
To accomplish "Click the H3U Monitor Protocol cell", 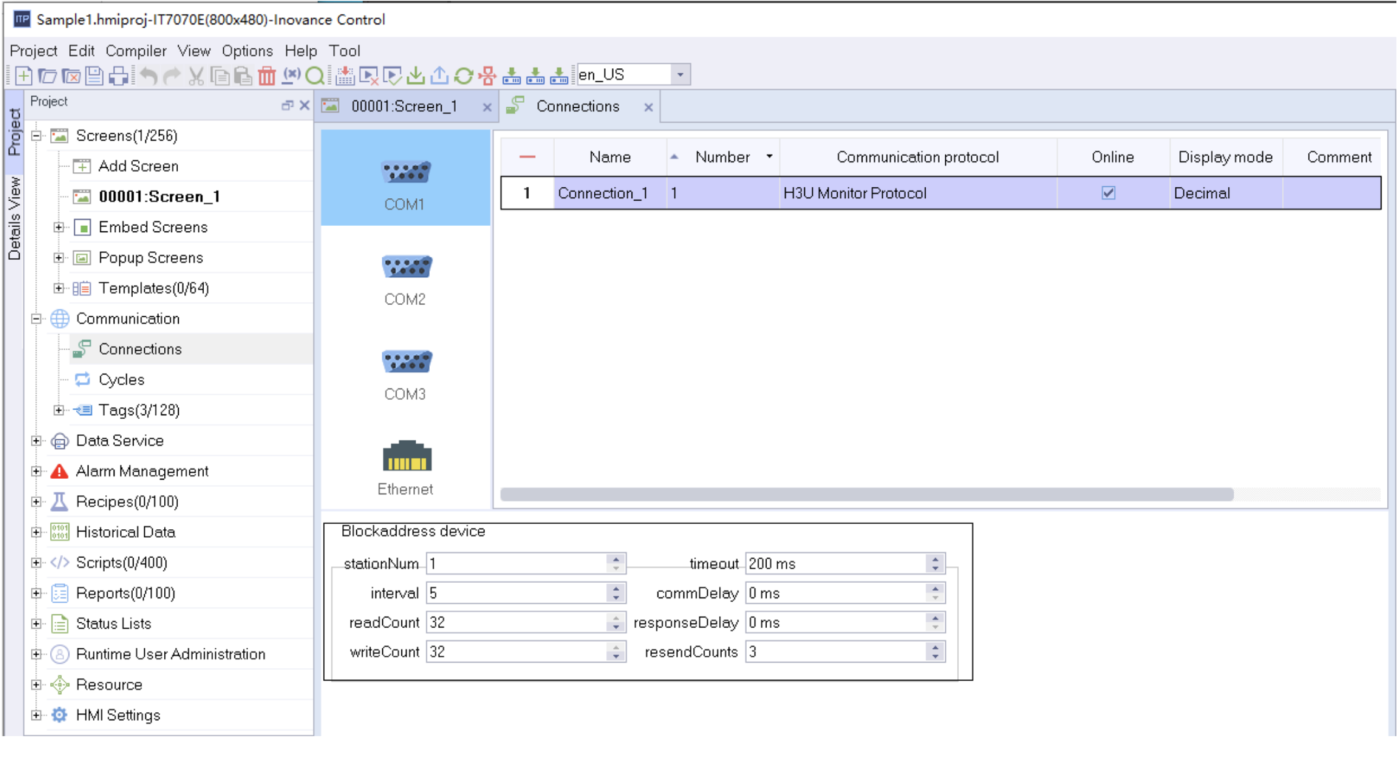I will pyautogui.click(x=918, y=193).
